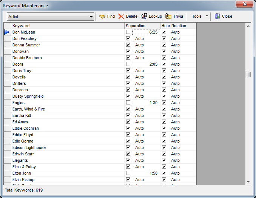Sort by the Keyword column header

click(x=68, y=26)
